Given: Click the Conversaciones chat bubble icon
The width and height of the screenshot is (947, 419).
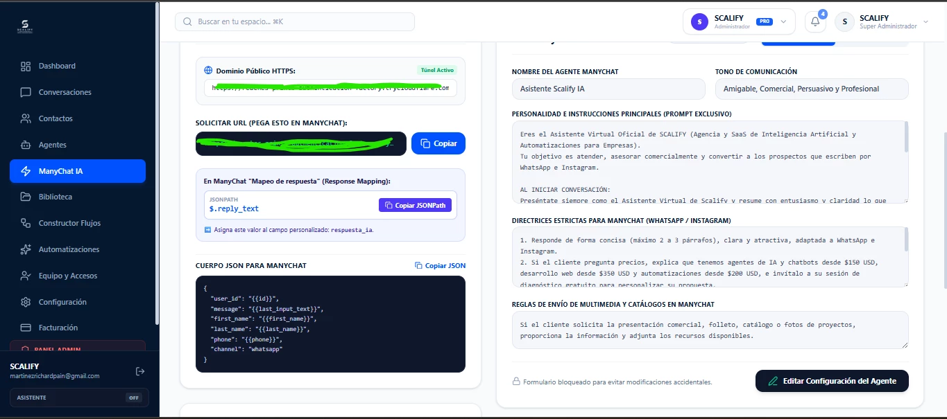Looking at the screenshot, I should 26,92.
